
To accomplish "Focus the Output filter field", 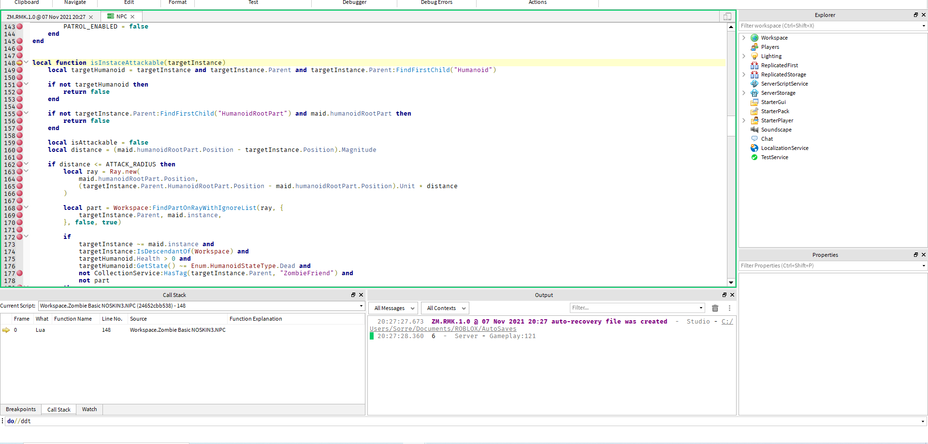I will (637, 308).
